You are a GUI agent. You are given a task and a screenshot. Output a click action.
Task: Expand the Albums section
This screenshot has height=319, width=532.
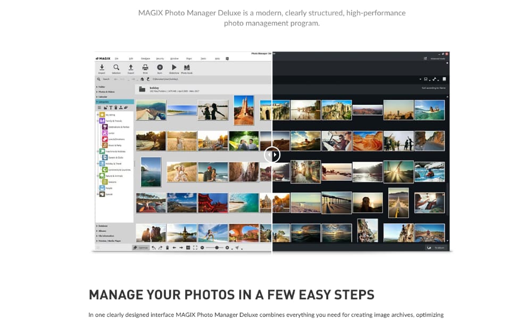click(x=102, y=231)
